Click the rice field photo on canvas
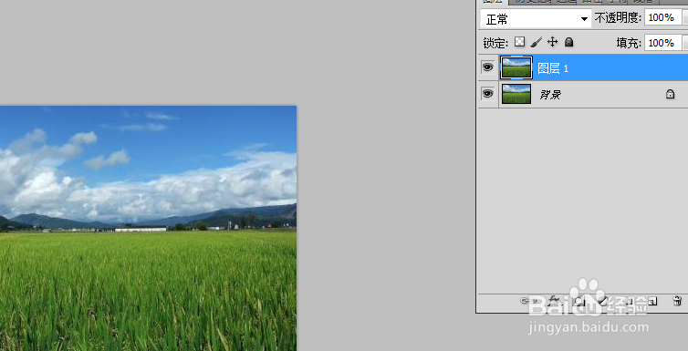This screenshot has width=688, height=351. coord(148,228)
